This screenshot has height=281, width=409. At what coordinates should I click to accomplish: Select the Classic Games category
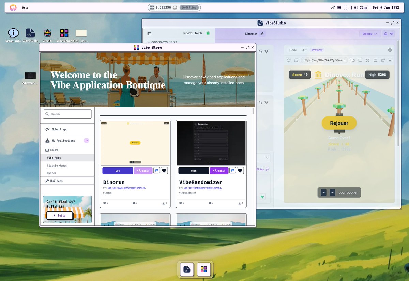pos(67,166)
